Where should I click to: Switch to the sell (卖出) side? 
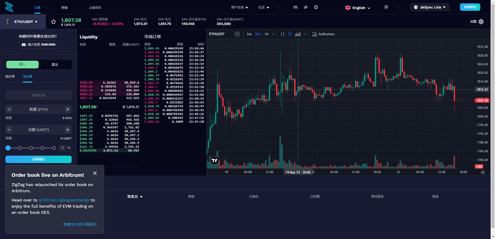click(x=55, y=65)
